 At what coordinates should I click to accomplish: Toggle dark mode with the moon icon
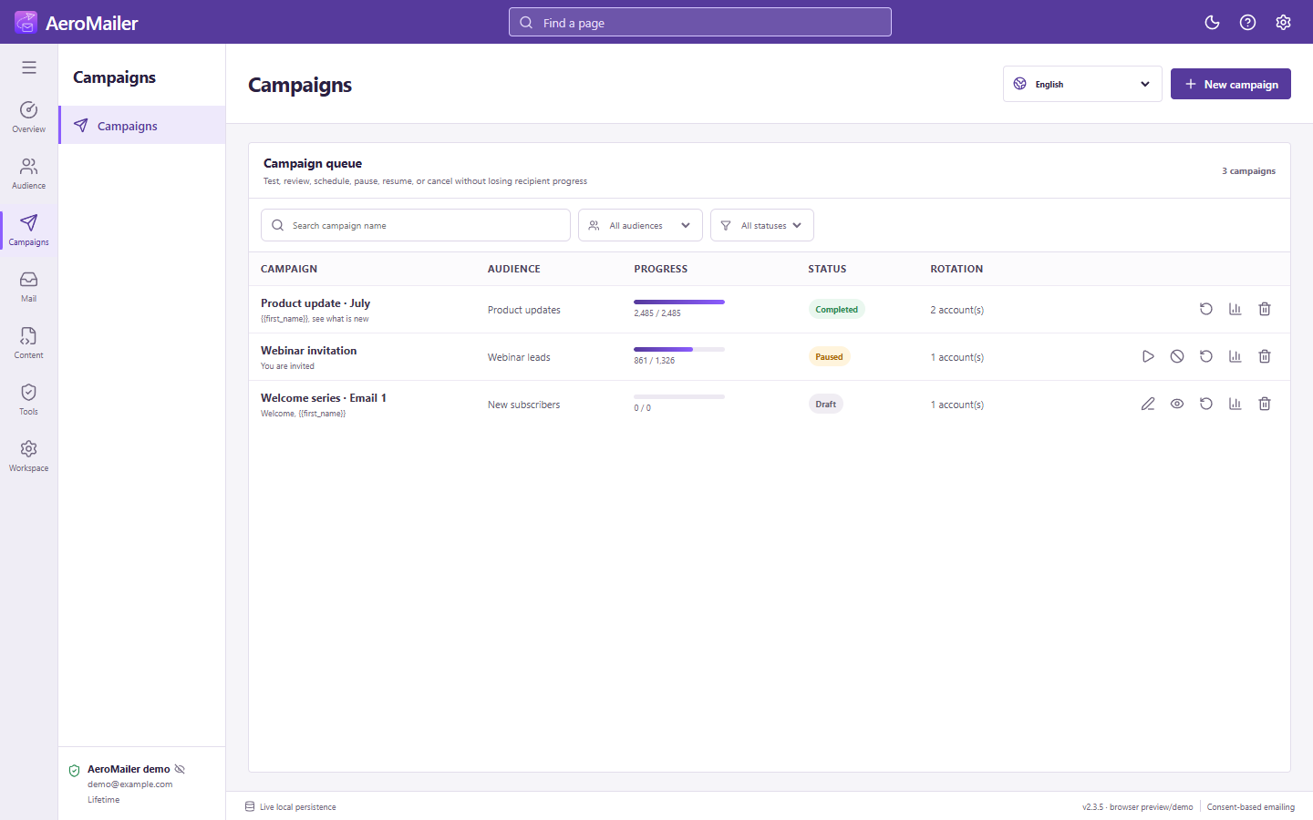tap(1212, 23)
